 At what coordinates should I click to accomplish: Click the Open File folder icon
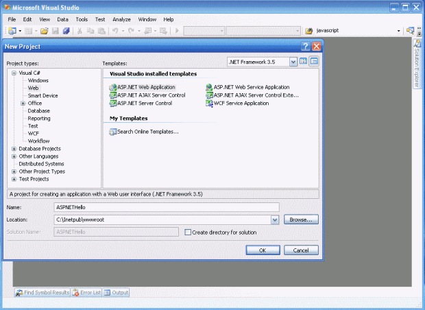[x=44, y=31]
